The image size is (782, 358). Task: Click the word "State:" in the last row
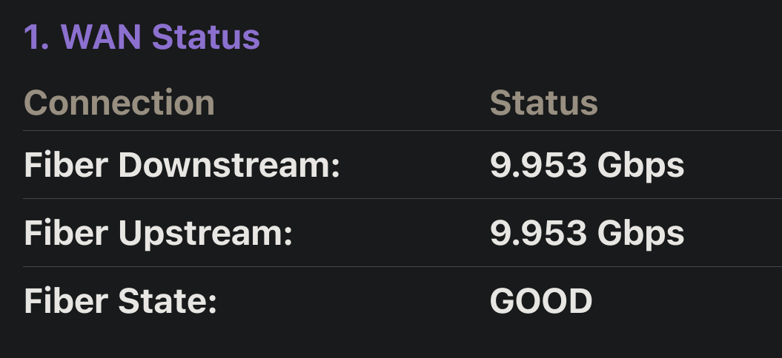click(x=168, y=301)
